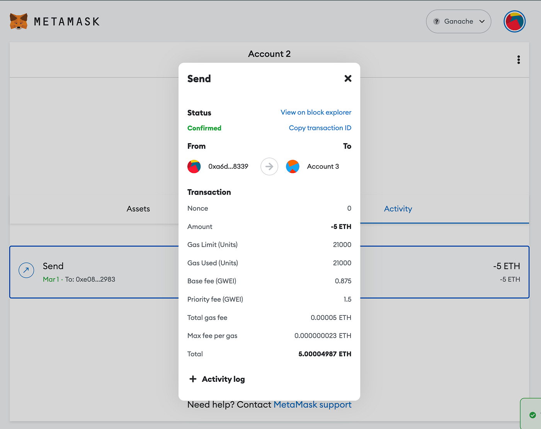The image size is (541, 429).
Task: Click the Account 2 title
Action: (269, 54)
